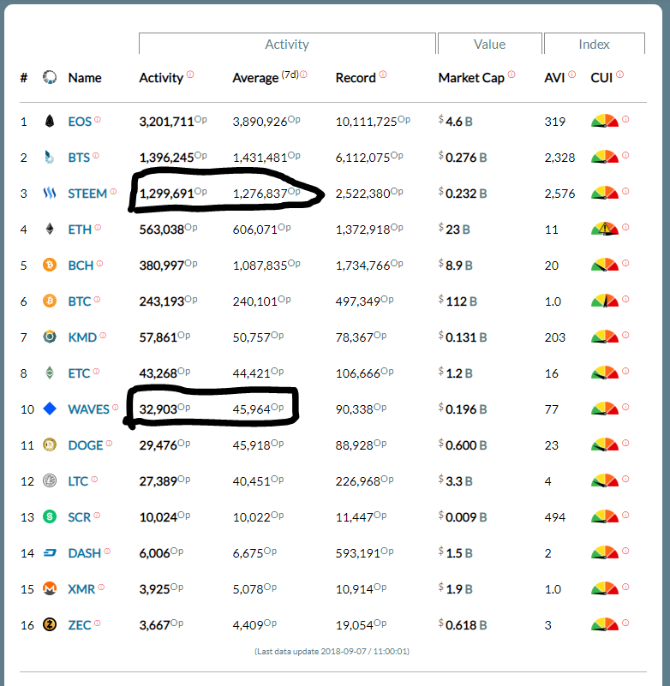This screenshot has width=670, height=686.
Task: Click LTC record value 226,968
Action: click(364, 480)
